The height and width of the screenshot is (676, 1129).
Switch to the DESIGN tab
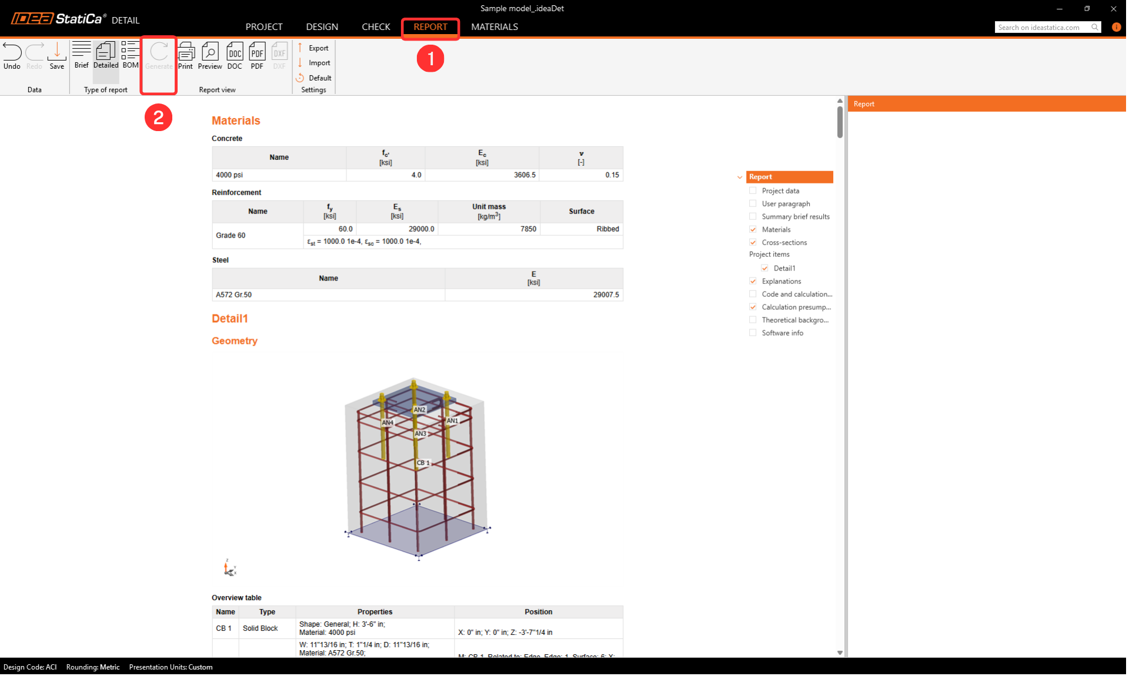(x=322, y=27)
